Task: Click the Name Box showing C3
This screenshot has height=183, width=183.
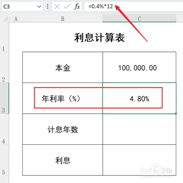Action: [x=22, y=7]
